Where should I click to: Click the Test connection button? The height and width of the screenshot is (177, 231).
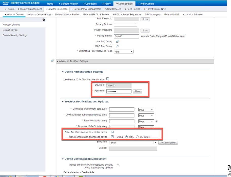pyautogui.click(x=168, y=142)
